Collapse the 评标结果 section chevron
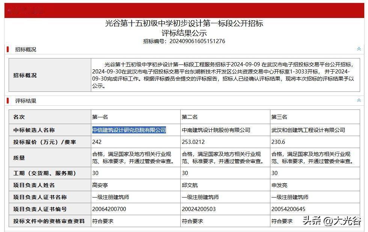 [359, 100]
